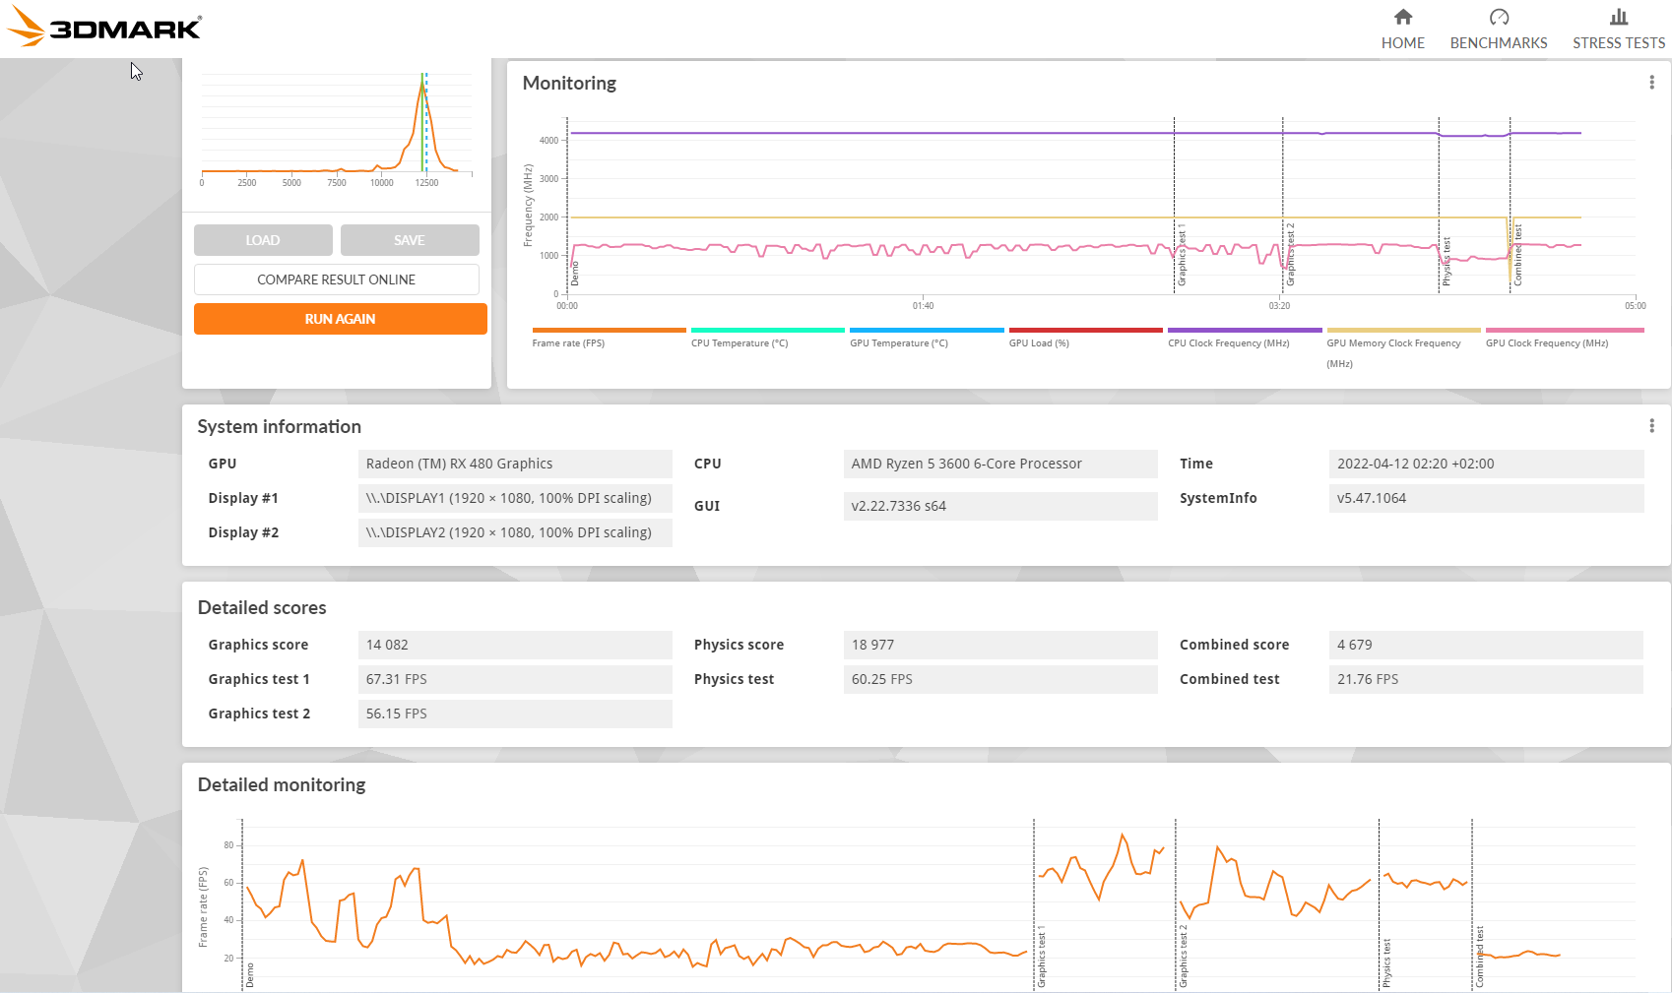Screen dimensions: 1672x993
Task: Open the Stress Tests bar-chart icon
Action: (1619, 17)
